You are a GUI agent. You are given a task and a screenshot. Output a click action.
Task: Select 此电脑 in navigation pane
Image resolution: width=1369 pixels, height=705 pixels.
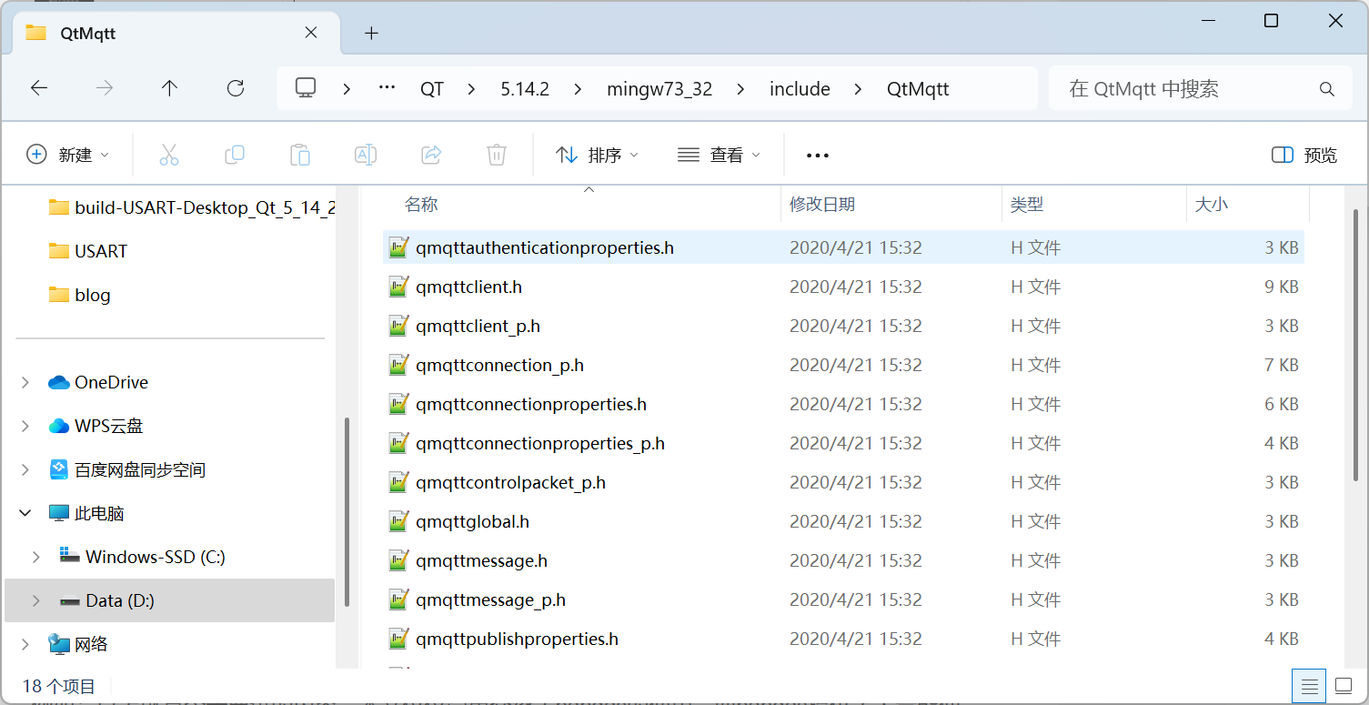point(99,514)
